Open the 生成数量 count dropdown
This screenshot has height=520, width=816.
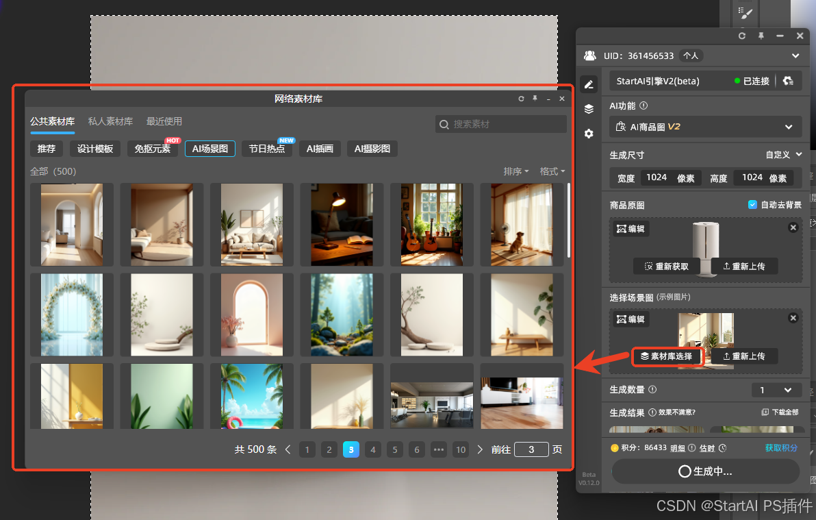(x=776, y=390)
